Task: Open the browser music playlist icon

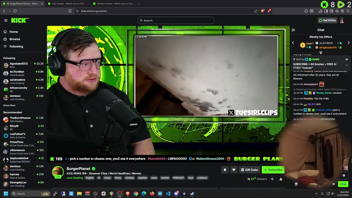Action: pyautogui.click(x=320, y=11)
